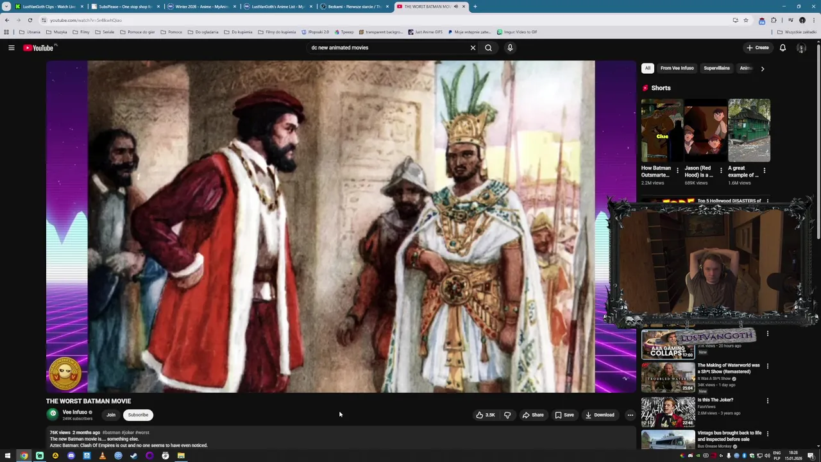Click the Join membership button
Image resolution: width=821 pixels, height=462 pixels.
pos(111,415)
